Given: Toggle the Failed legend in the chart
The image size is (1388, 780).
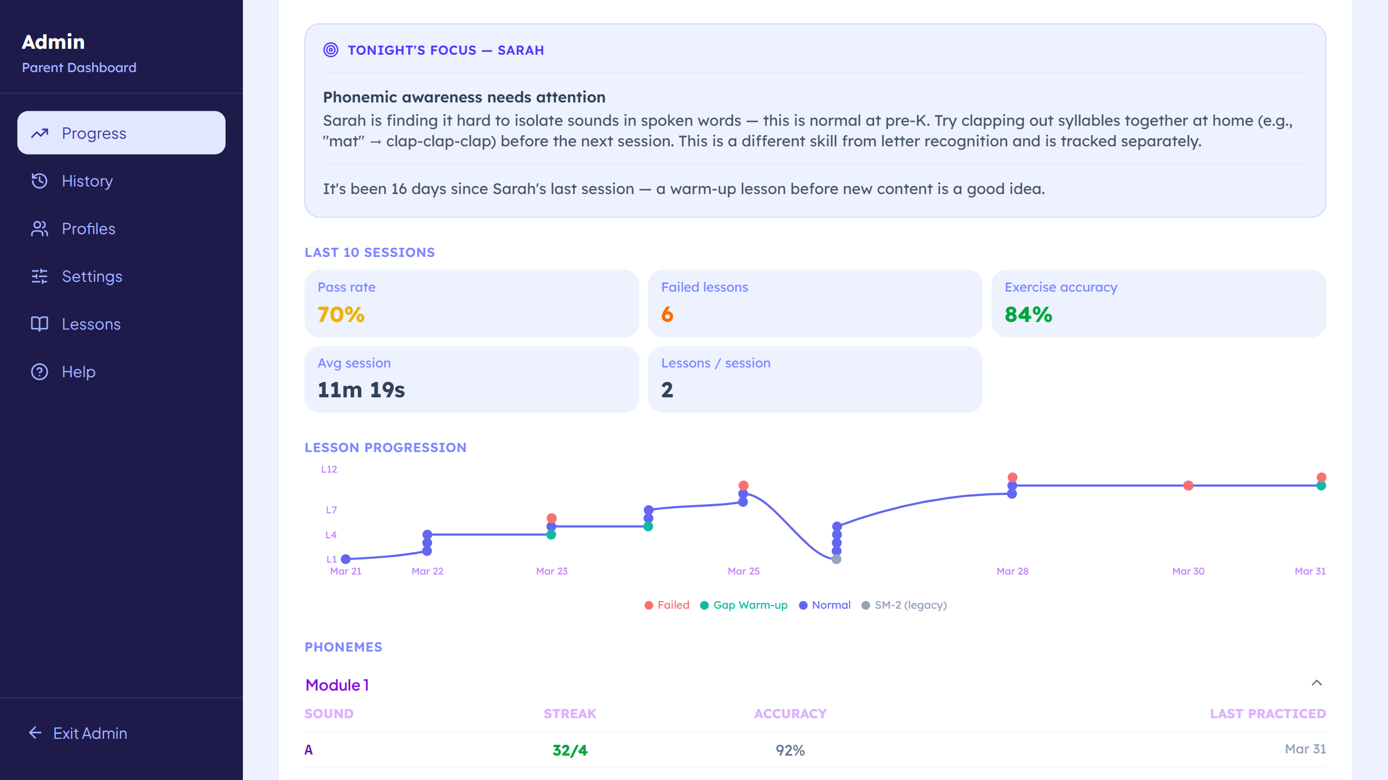Looking at the screenshot, I should [x=667, y=604].
